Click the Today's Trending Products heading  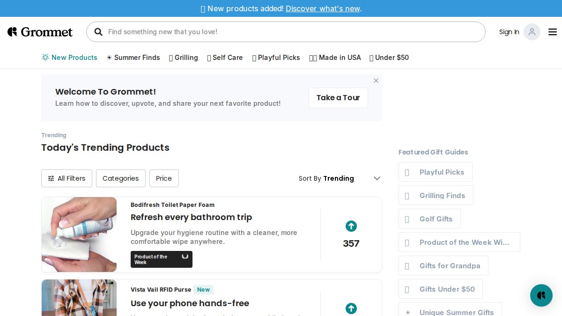click(105, 147)
